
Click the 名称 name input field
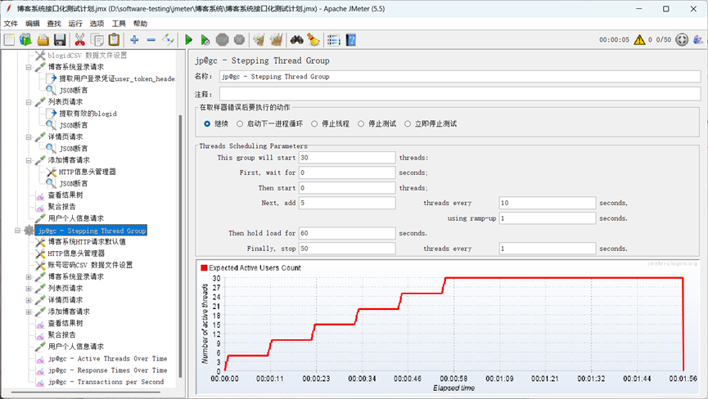click(x=460, y=77)
